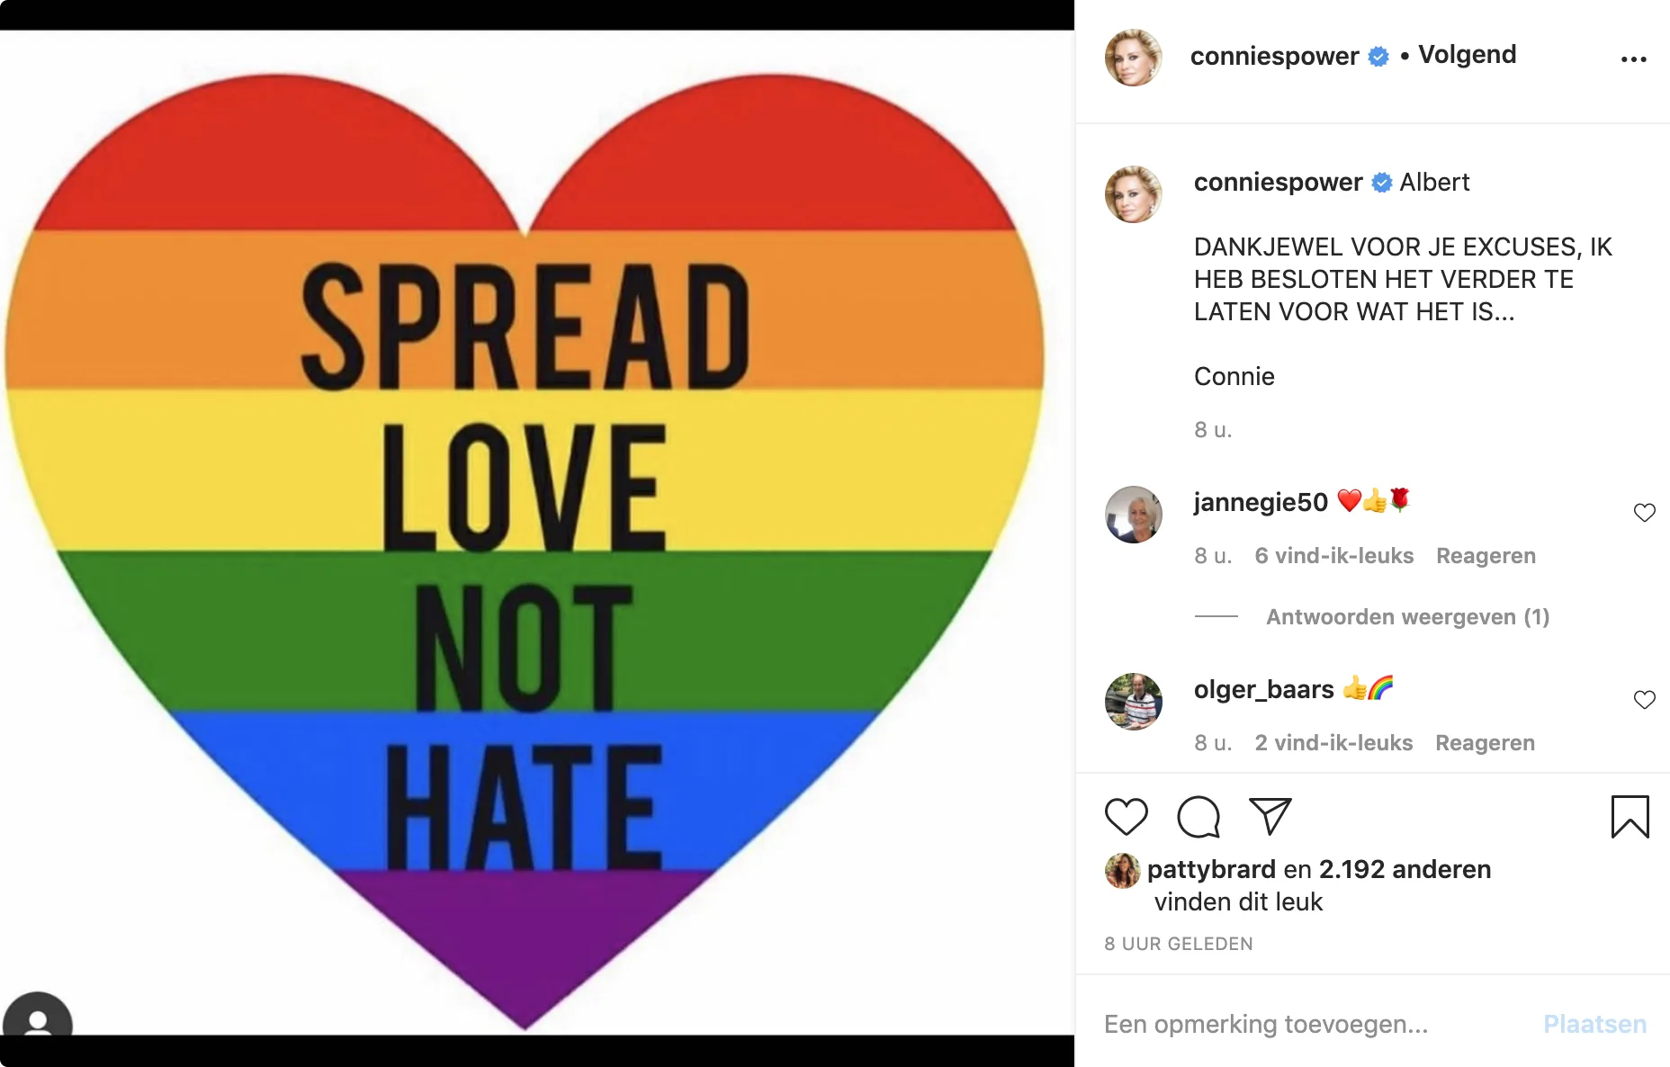
Task: Like olger_baars' comment heart
Action: coord(1644,700)
